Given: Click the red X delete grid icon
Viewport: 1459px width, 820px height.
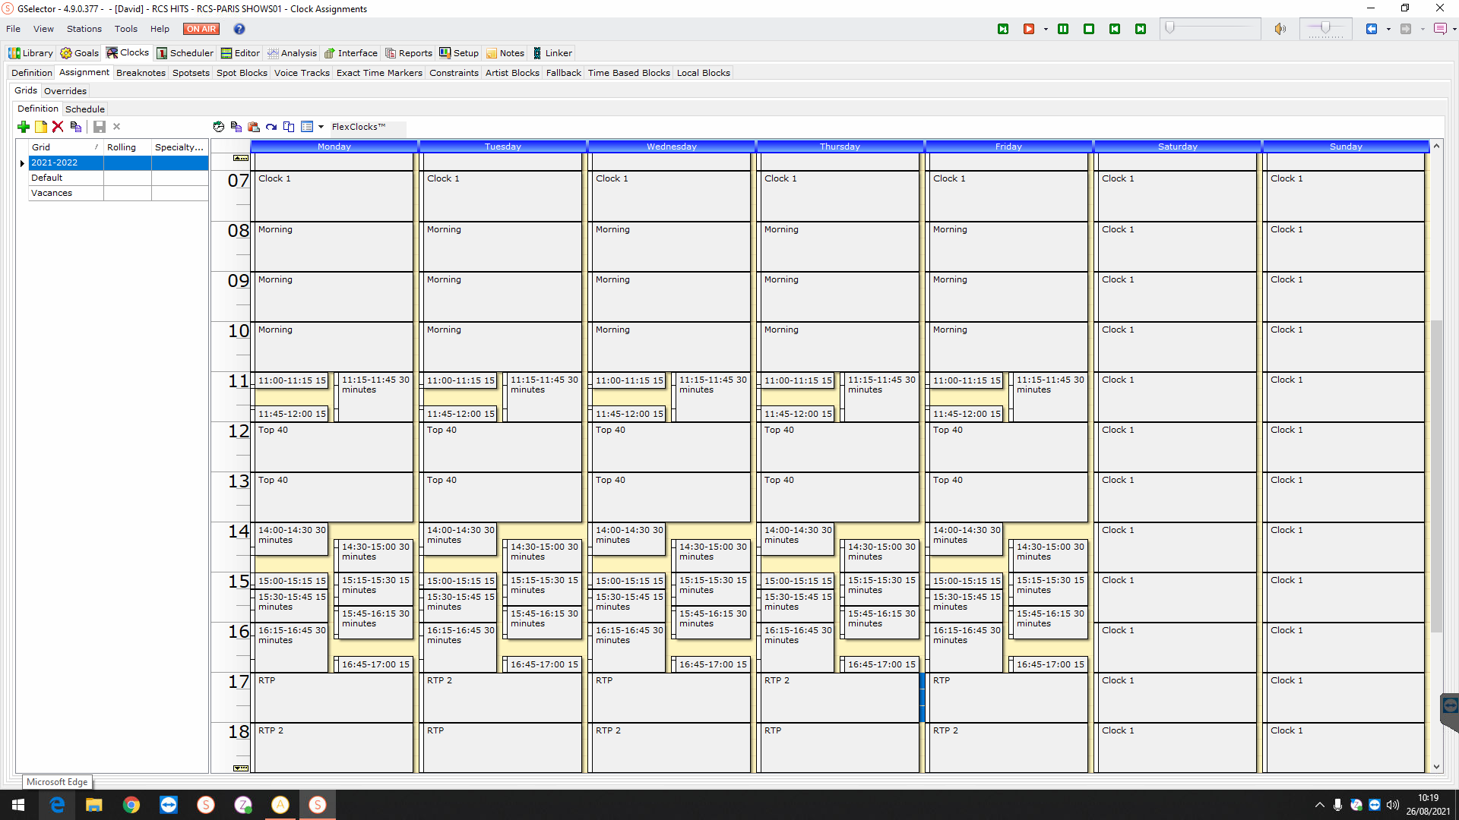Looking at the screenshot, I should click(58, 127).
